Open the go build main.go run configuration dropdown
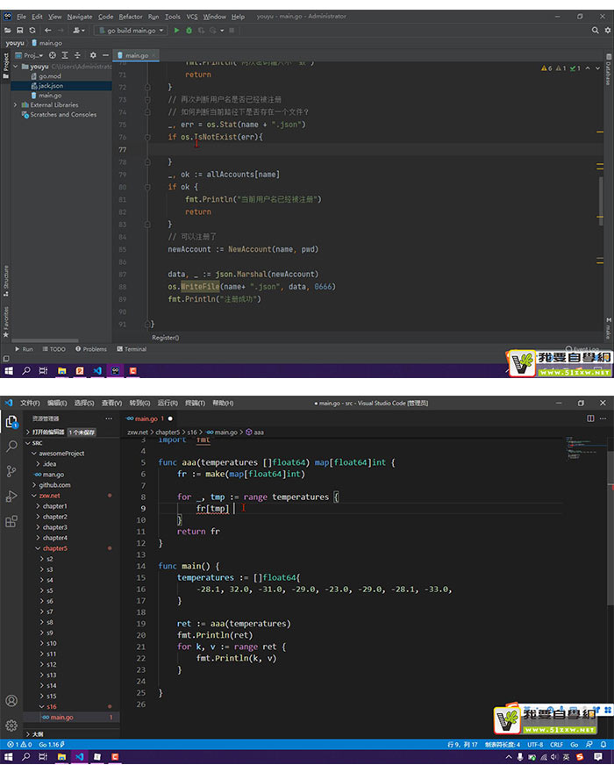Screen dimensions: 614x772 (x=132, y=31)
